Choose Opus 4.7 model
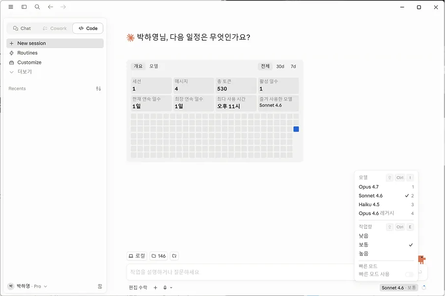This screenshot has width=445, height=296. (x=386, y=187)
